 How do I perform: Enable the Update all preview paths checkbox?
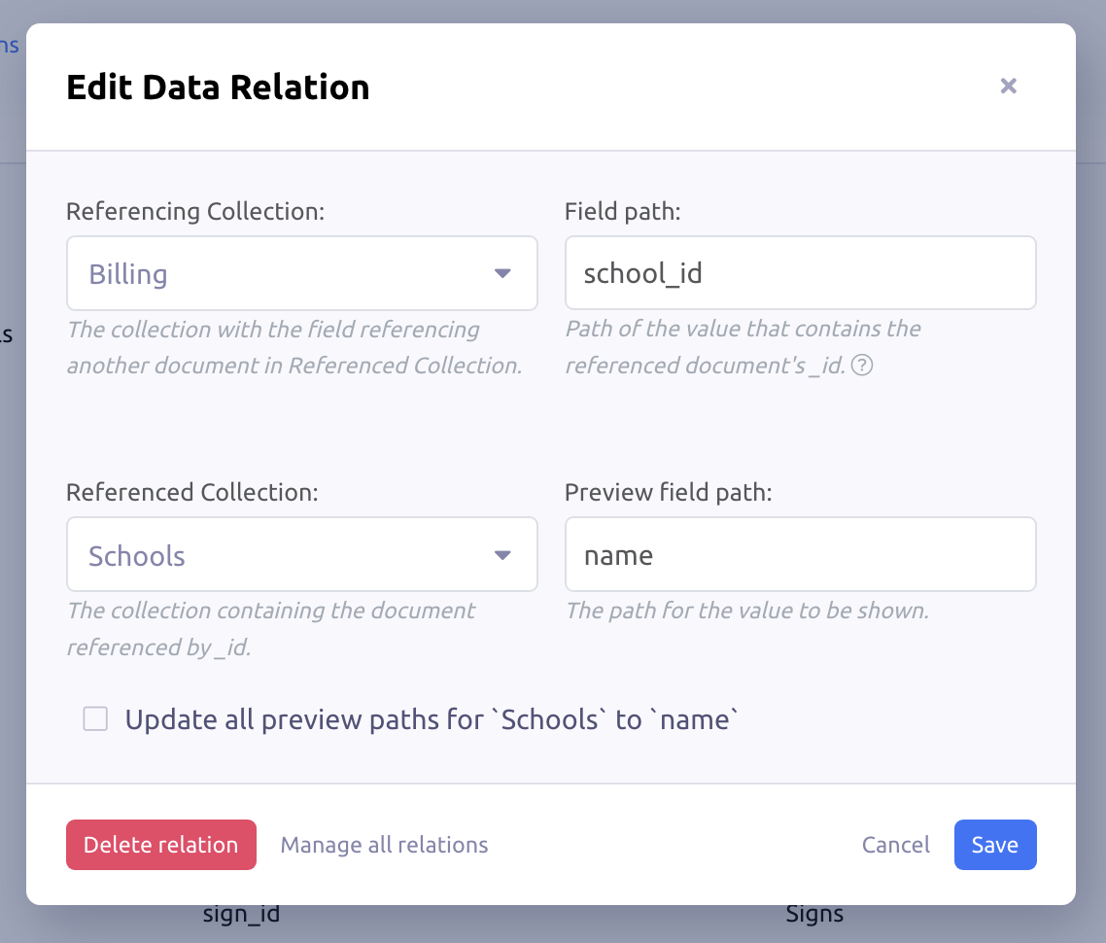point(95,719)
